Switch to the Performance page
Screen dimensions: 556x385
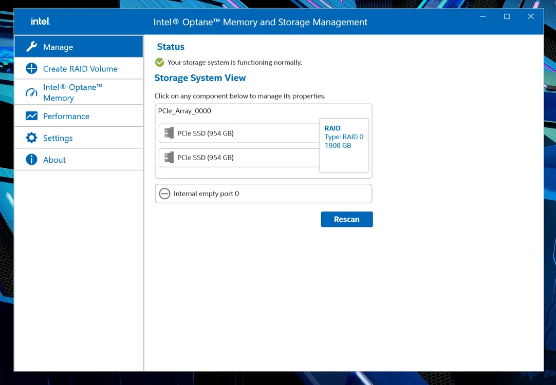79,116
